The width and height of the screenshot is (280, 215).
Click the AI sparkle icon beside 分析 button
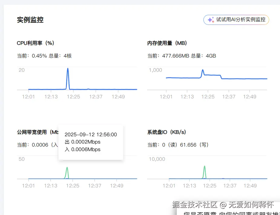210,20
